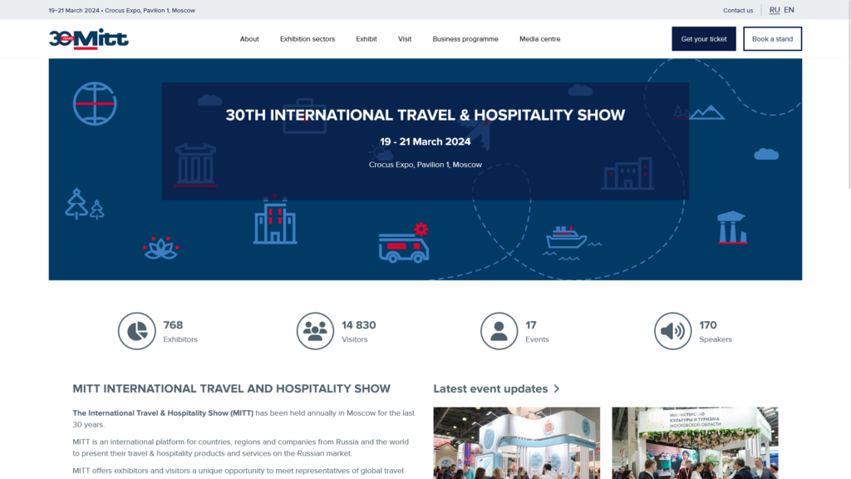Click the MITT 30 years logo
851x479 pixels.
pos(88,39)
